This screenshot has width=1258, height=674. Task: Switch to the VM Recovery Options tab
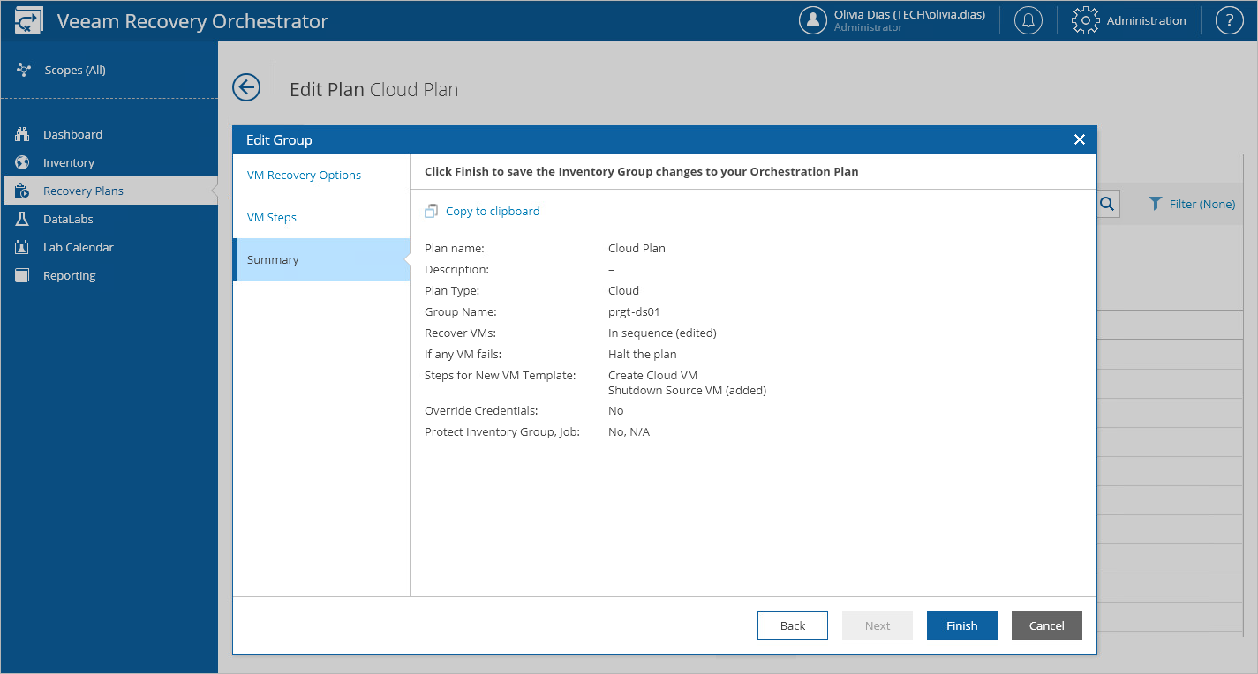(304, 175)
